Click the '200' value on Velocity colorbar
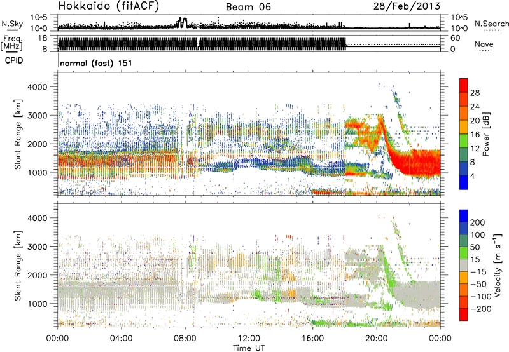The width and height of the screenshot is (509, 352). click(478, 222)
